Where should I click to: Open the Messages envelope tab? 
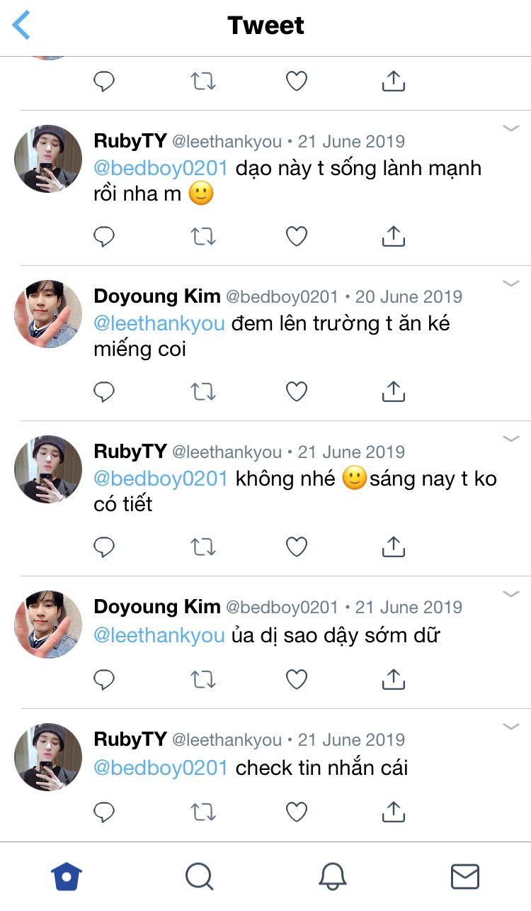point(464,876)
